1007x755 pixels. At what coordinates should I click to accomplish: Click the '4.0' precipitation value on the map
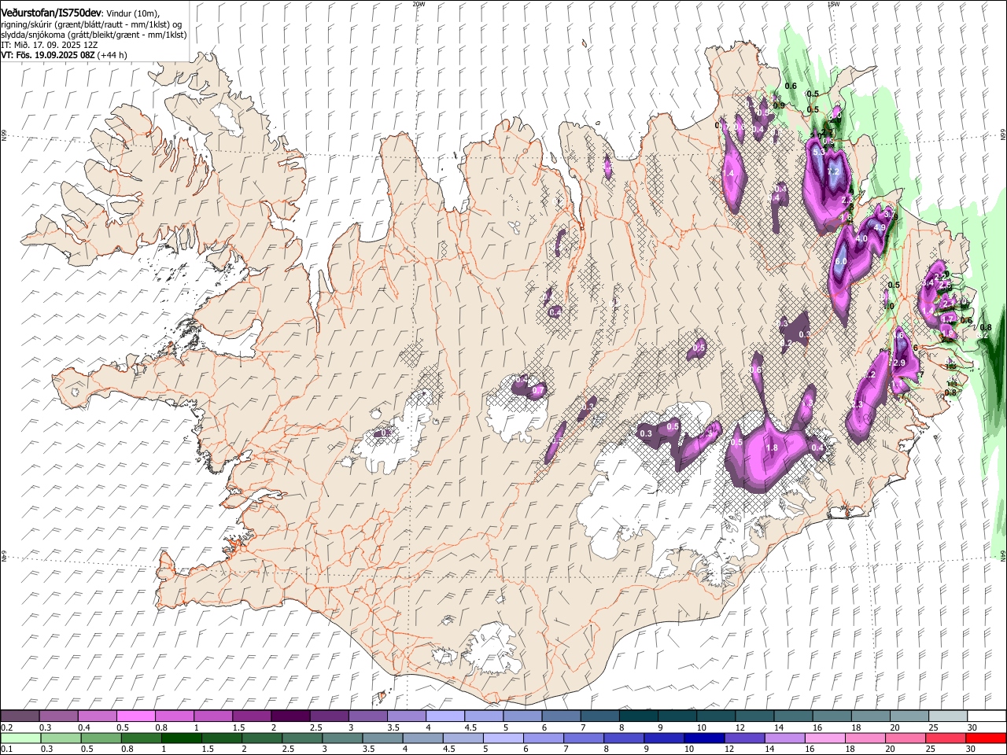pyautogui.click(x=861, y=239)
